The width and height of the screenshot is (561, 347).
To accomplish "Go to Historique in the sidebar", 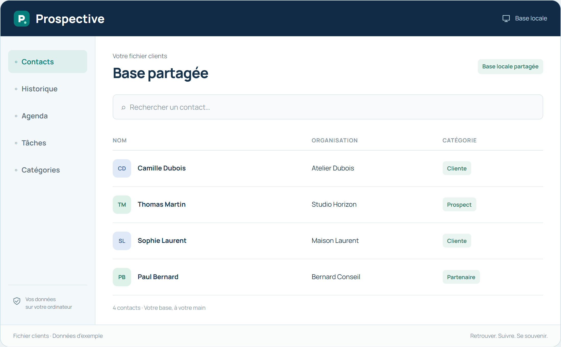I will (x=48, y=89).
